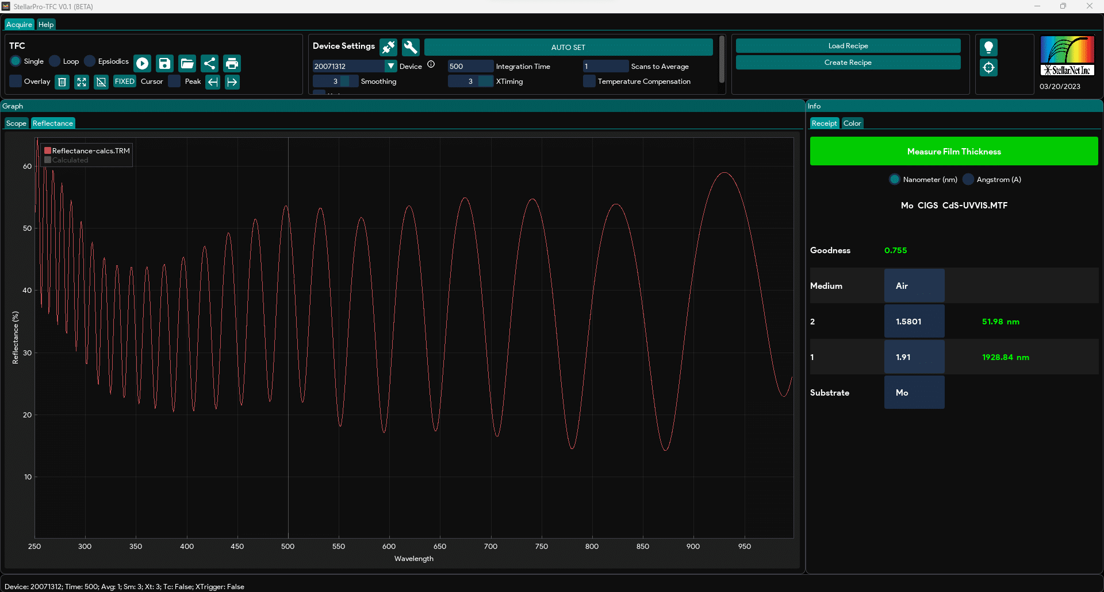Select the Single acquisition mode
1104x592 pixels.
coord(16,61)
